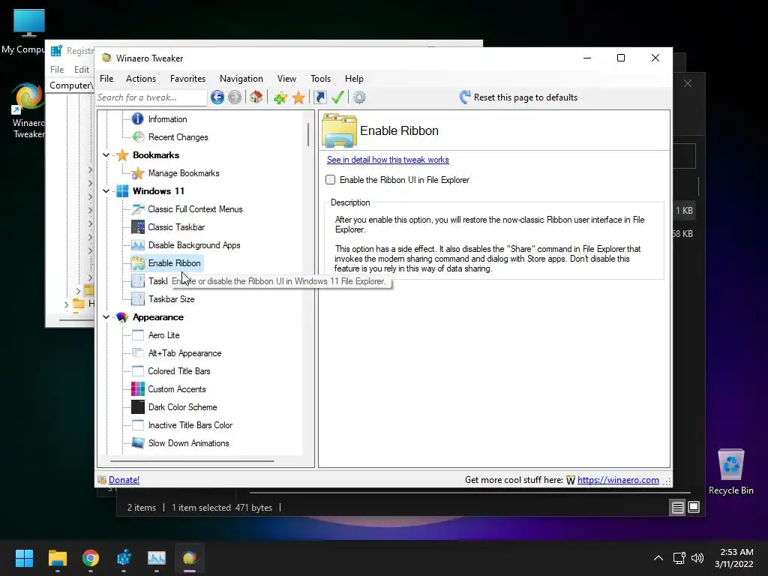
Task: Switch Explorer window to details view icon
Action: (x=677, y=508)
